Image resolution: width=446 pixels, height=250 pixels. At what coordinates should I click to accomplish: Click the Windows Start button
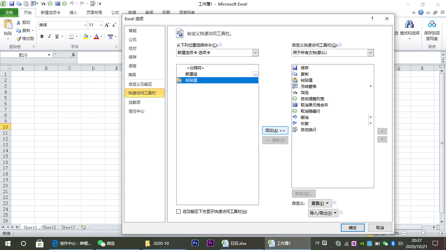click(8, 244)
